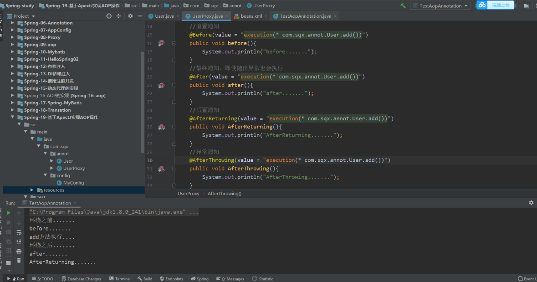Image resolution: width=537 pixels, height=282 pixels.
Task: Collapse the config package node
Action: coord(45,175)
